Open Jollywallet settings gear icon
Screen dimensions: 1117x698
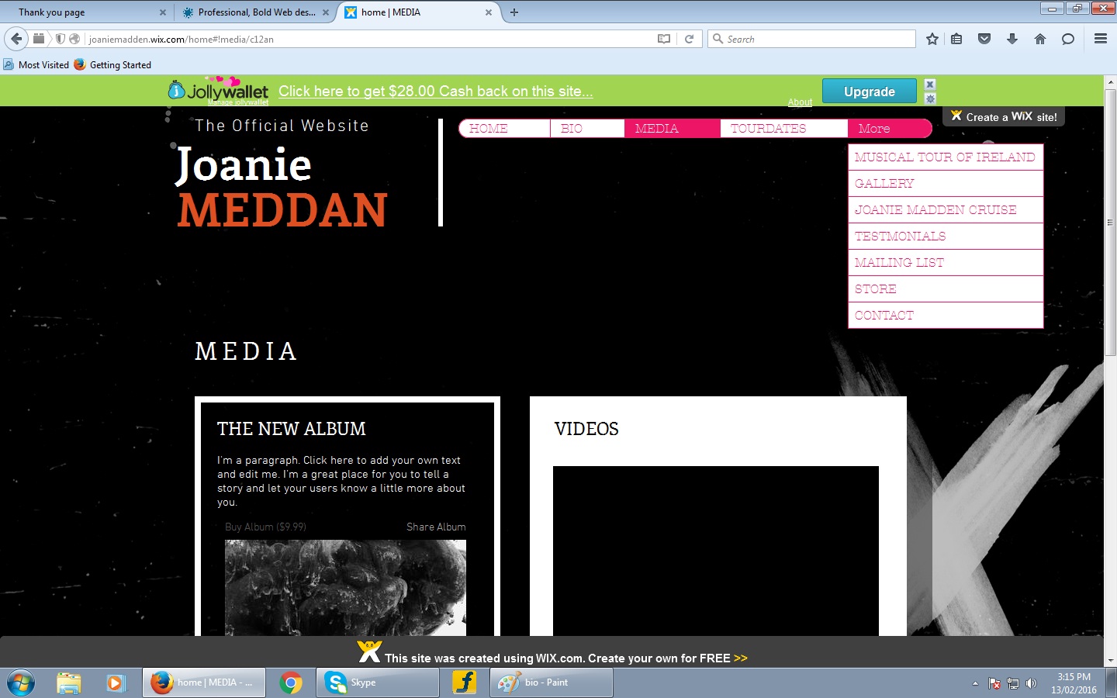point(930,98)
